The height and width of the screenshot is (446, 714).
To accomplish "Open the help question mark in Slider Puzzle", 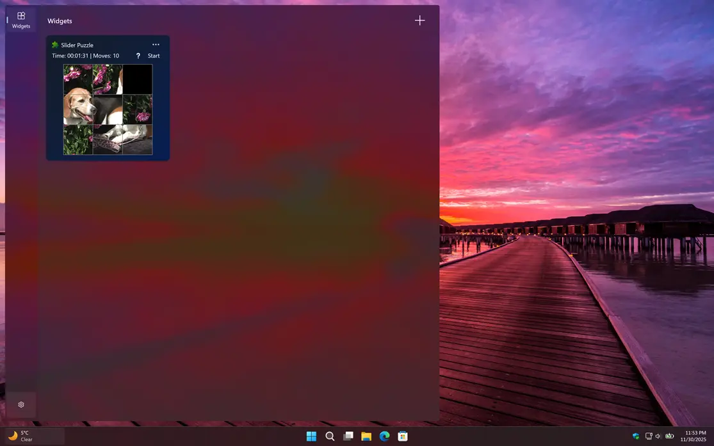I will coord(138,56).
